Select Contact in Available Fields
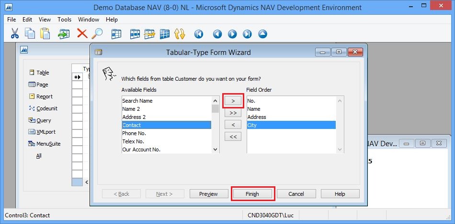Viewport: 455px width, 224px height. click(167, 125)
